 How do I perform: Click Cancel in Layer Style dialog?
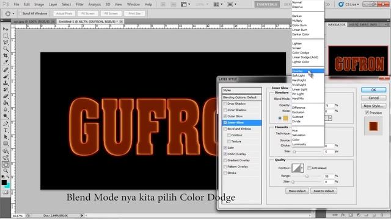[373, 98]
